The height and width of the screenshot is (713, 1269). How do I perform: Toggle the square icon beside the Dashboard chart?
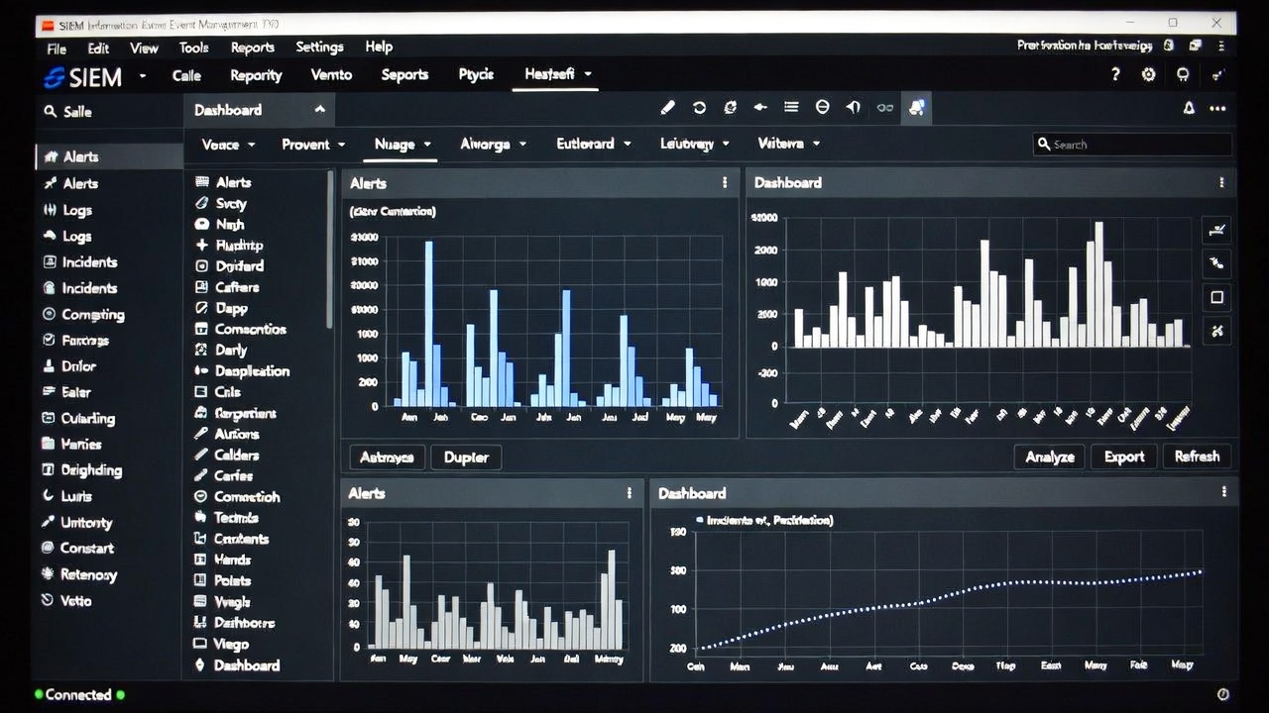[1216, 297]
